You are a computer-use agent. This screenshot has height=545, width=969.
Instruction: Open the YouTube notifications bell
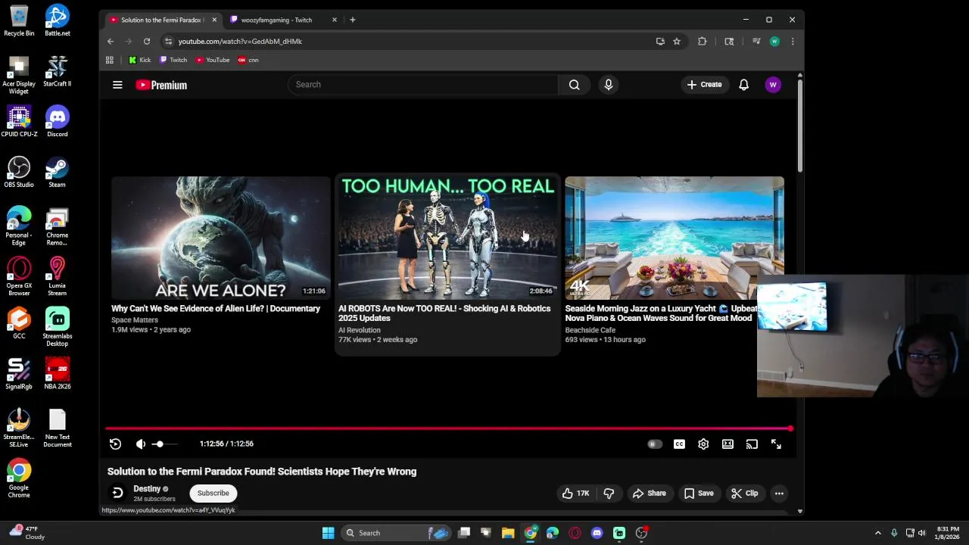pyautogui.click(x=743, y=85)
